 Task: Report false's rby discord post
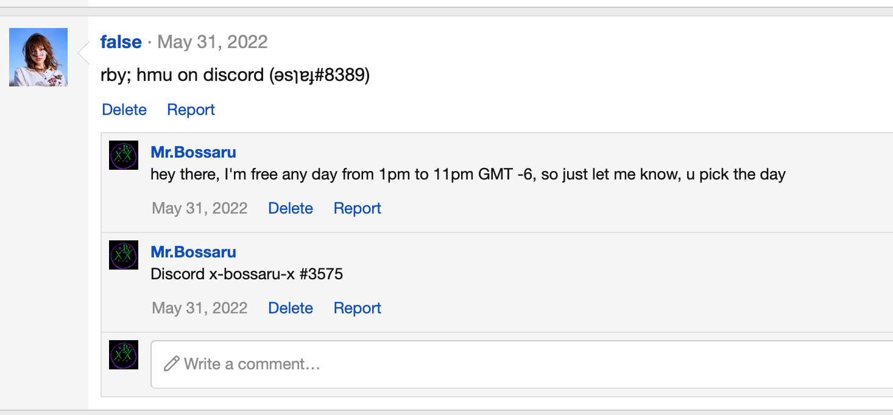[191, 110]
